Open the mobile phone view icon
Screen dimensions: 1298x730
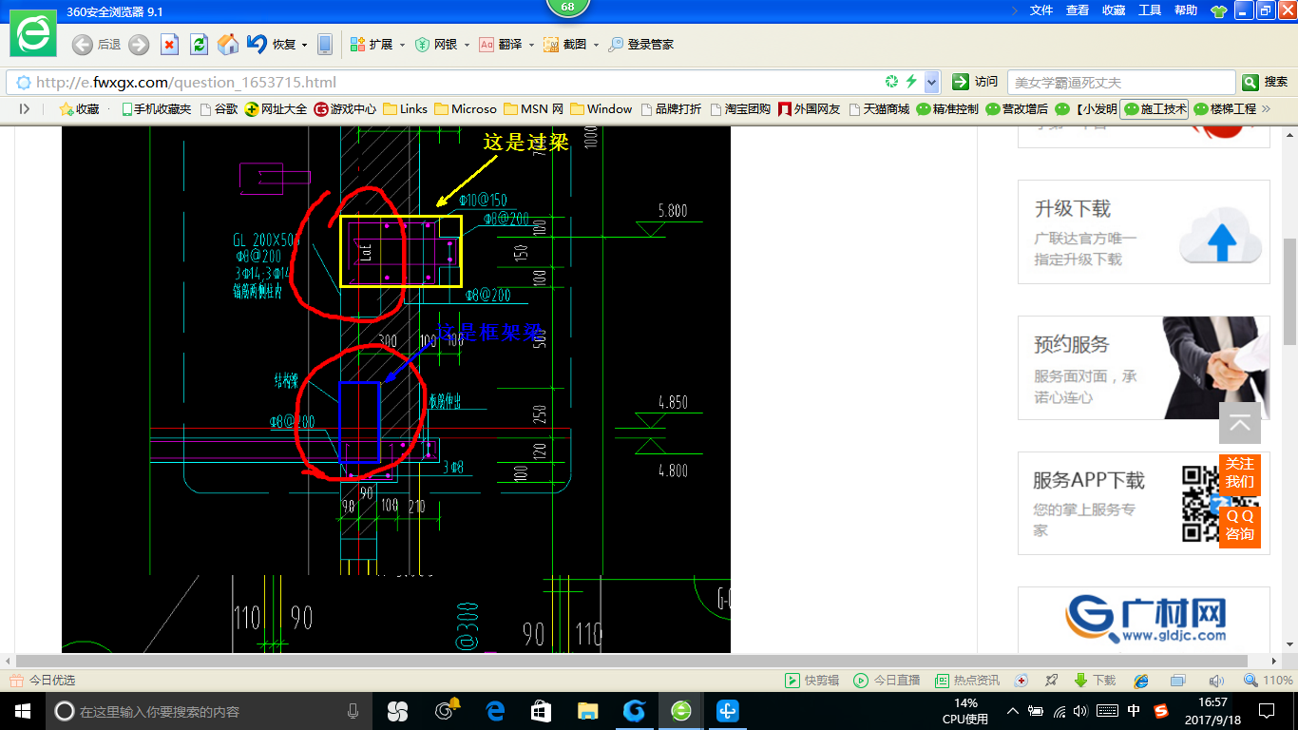click(x=325, y=44)
